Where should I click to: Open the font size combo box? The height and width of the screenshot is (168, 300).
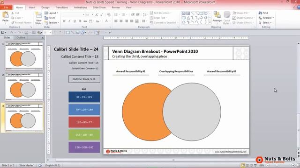pyautogui.click(x=90, y=14)
